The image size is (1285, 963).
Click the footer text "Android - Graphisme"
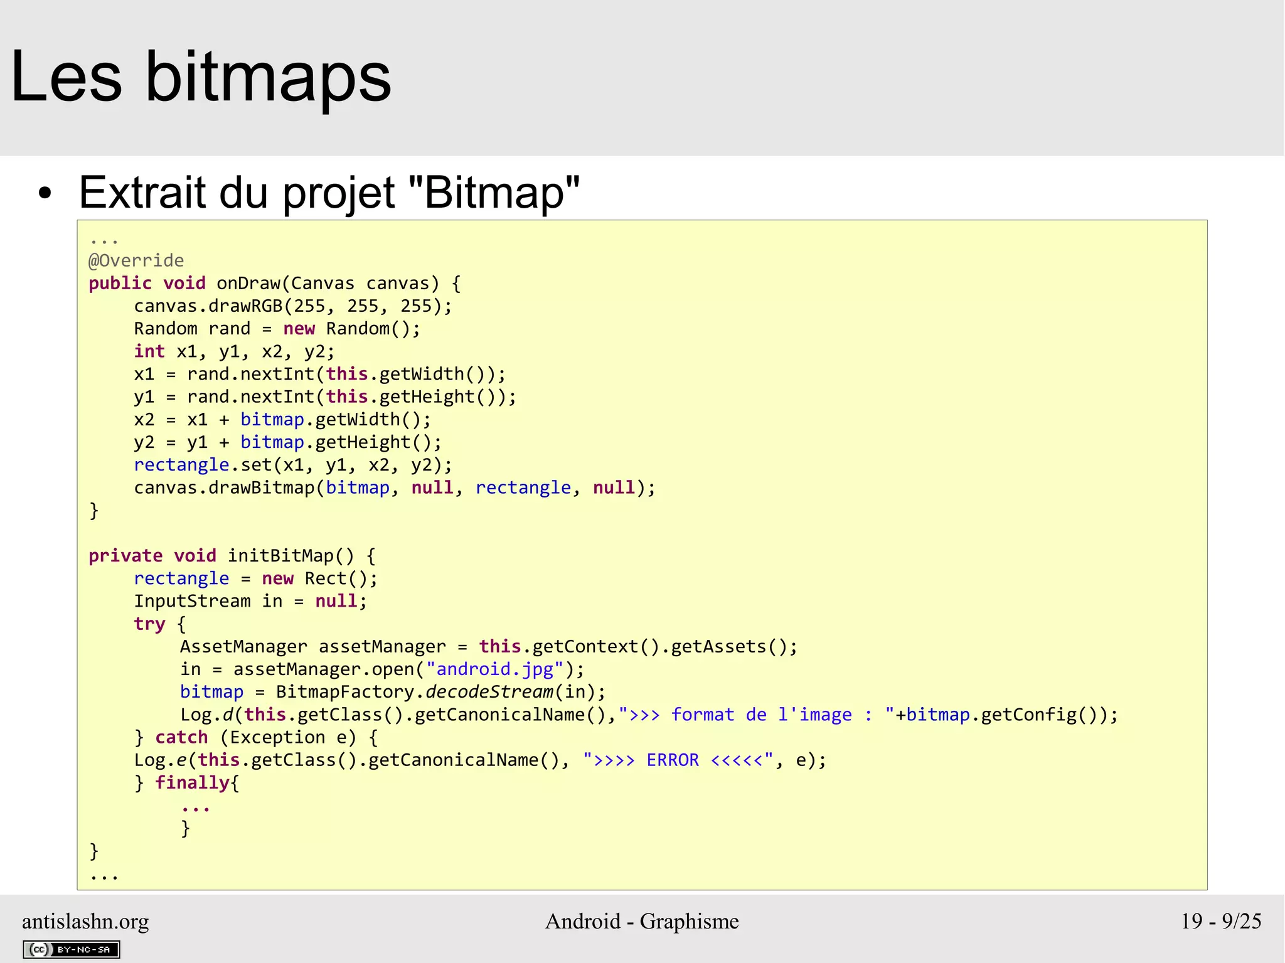point(642,921)
